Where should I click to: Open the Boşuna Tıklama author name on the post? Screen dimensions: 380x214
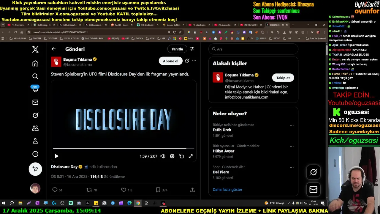pyautogui.click(x=77, y=59)
